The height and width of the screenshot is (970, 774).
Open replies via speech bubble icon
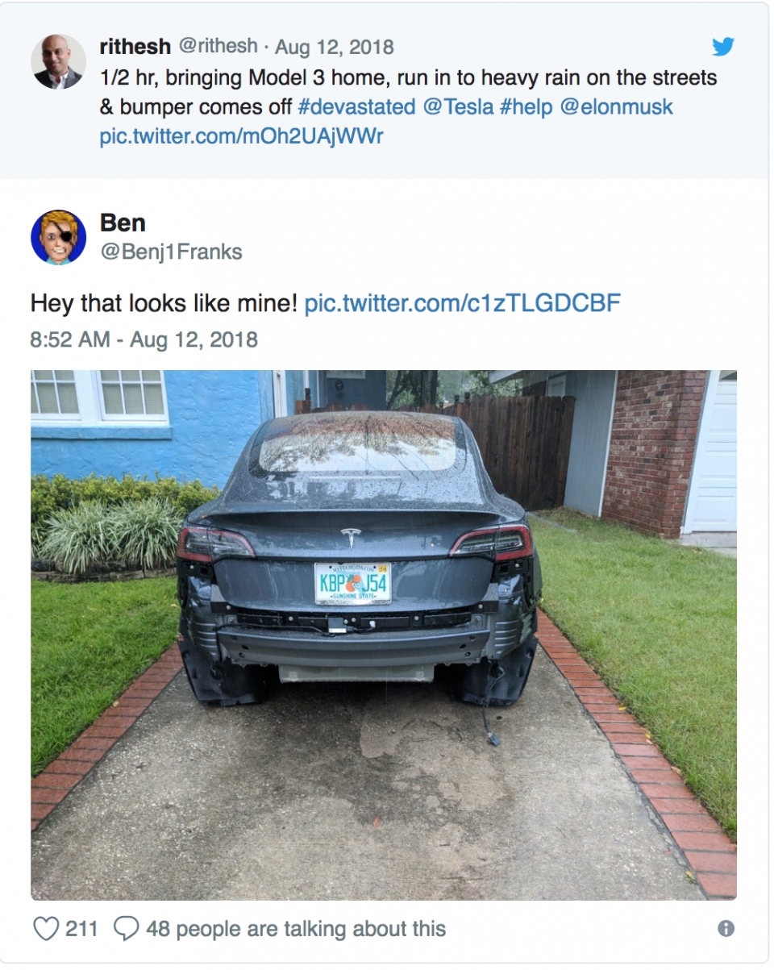pyautogui.click(x=126, y=929)
